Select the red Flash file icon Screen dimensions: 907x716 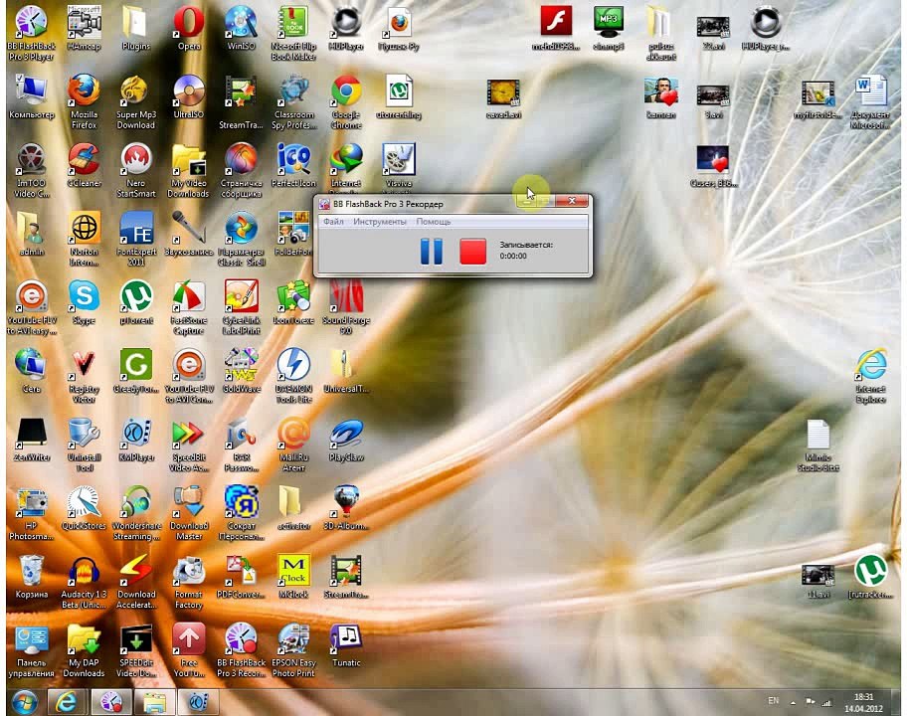(556, 28)
